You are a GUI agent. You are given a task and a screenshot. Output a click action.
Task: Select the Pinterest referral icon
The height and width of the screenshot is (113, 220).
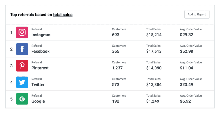[x=22, y=66]
